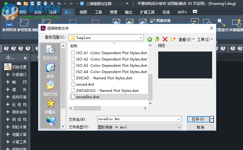Click the Save As icon in title bar

[39, 4]
